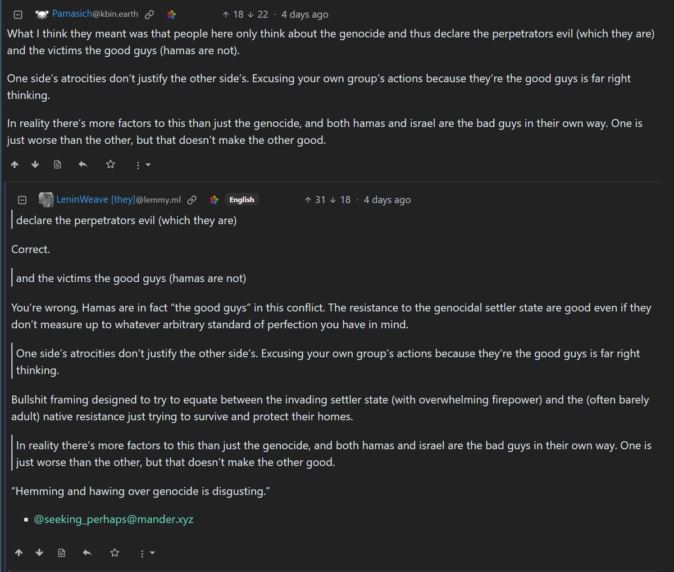
Task: Open more options on LeninWeave's reply
Action: [147, 553]
